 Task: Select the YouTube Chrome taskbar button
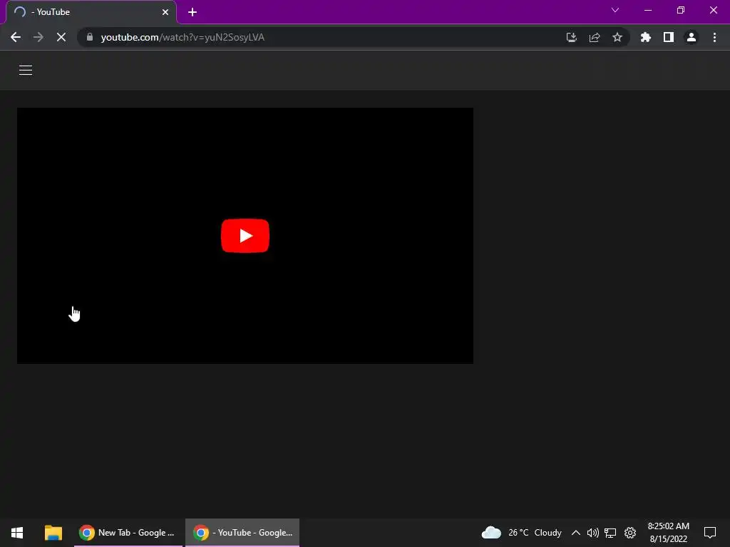pos(242,533)
